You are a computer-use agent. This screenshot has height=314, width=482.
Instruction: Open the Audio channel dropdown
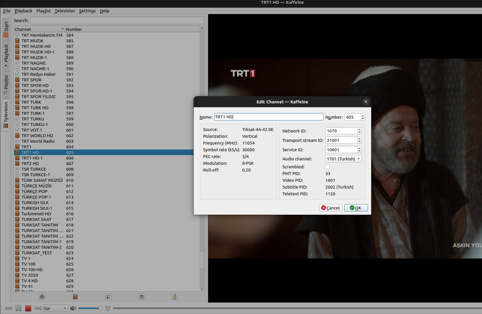coord(343,159)
